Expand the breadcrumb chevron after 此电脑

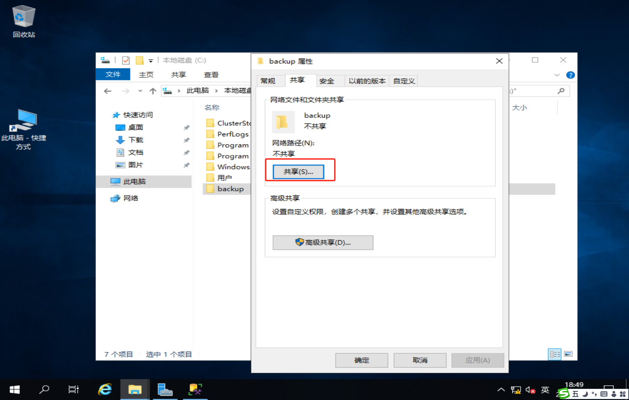[x=216, y=91]
